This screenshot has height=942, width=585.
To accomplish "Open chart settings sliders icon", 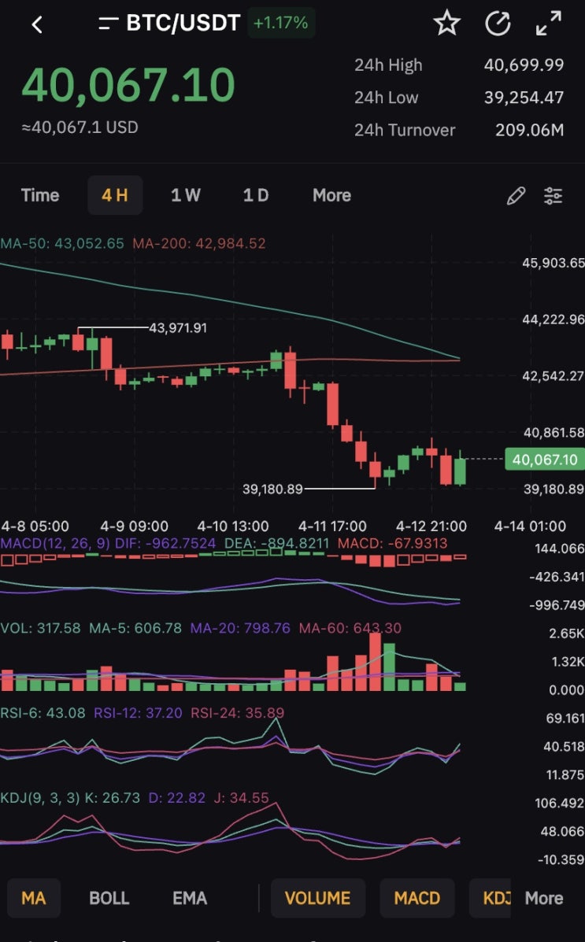I will pyautogui.click(x=554, y=195).
